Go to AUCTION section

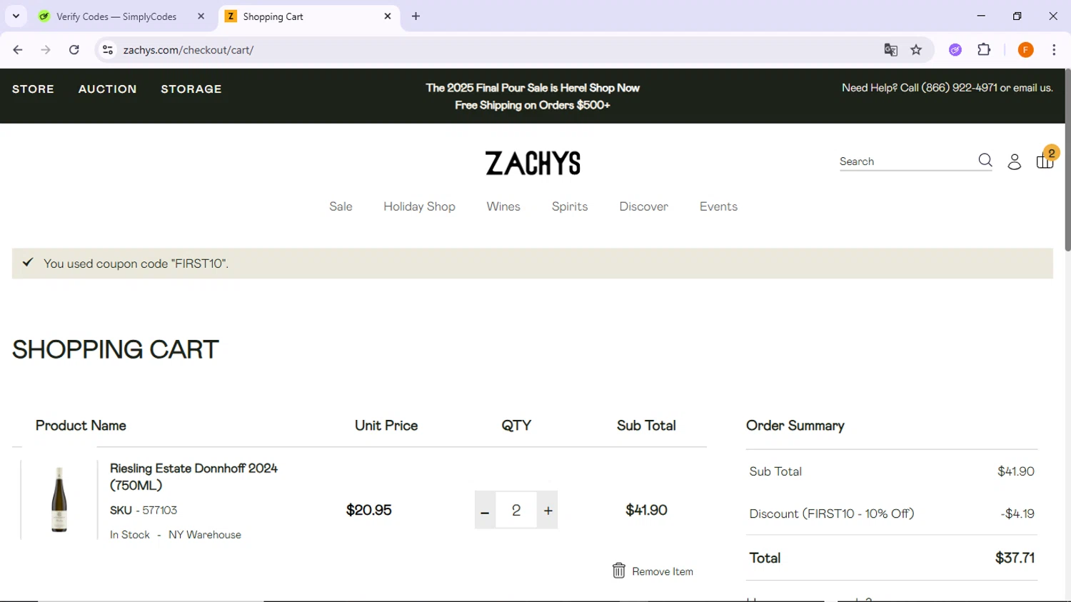tap(107, 89)
